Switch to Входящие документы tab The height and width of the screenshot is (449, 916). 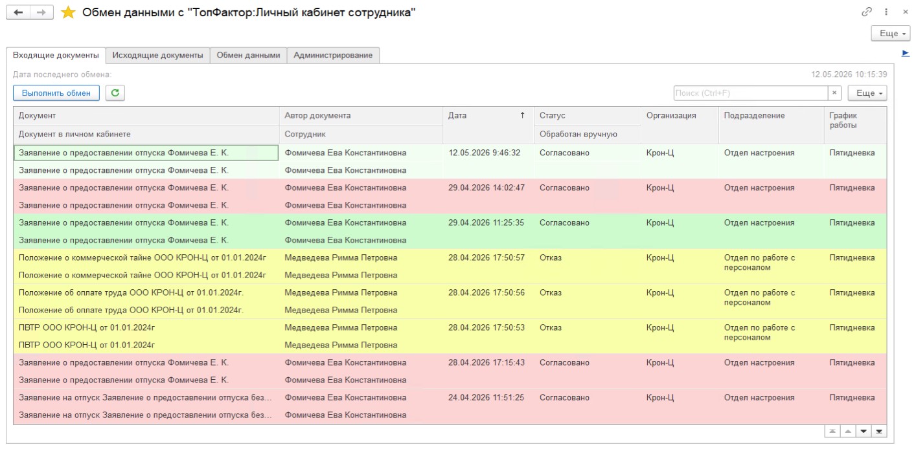56,56
